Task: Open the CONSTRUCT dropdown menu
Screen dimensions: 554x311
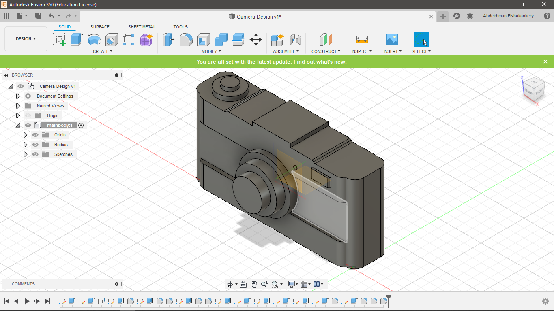Action: [x=326, y=51]
